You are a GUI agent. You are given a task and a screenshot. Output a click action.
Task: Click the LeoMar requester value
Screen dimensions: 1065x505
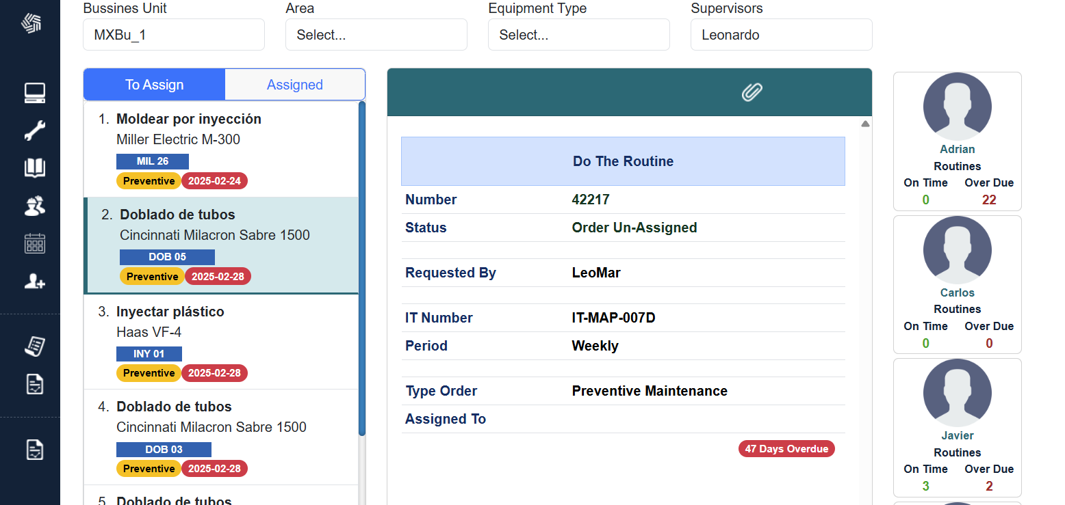point(596,273)
